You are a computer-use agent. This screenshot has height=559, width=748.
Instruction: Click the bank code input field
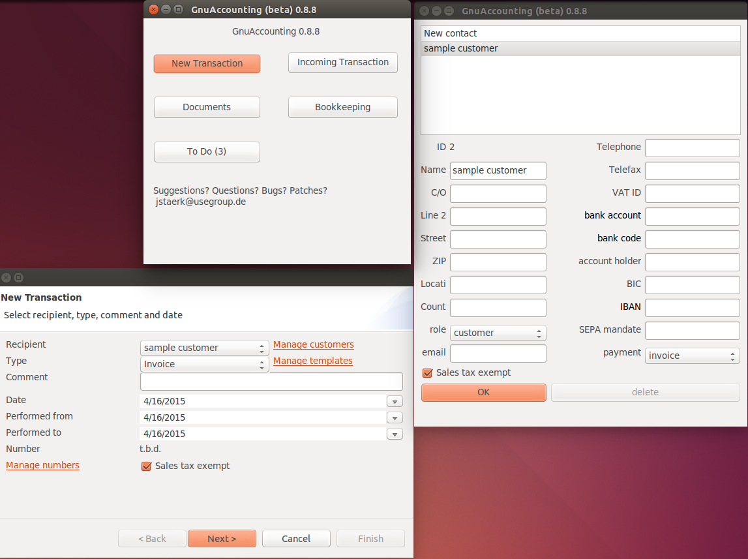click(x=692, y=239)
